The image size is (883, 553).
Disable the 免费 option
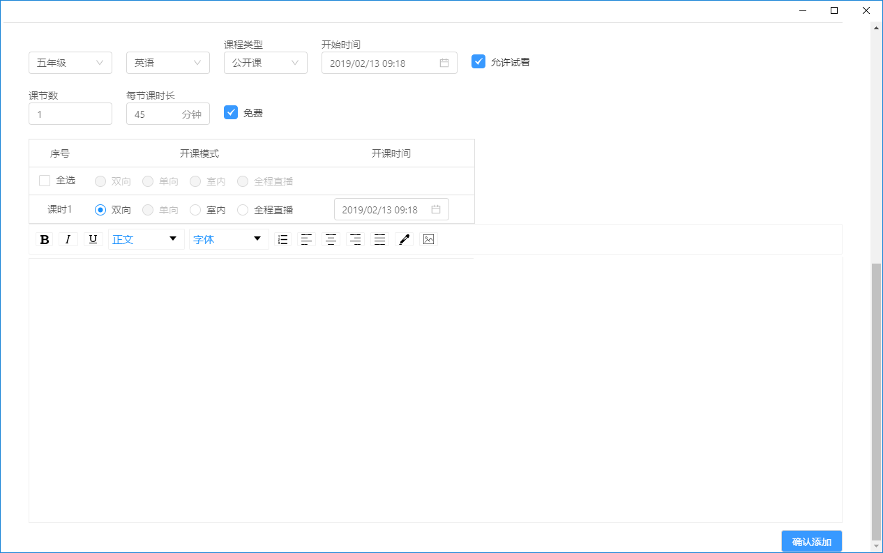[x=231, y=112]
